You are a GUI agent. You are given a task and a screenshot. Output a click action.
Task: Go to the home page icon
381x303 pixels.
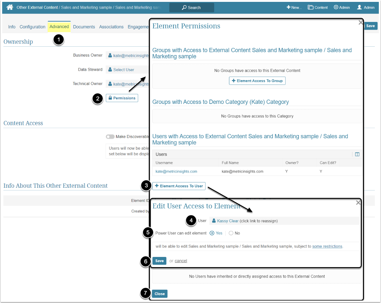[10, 7]
